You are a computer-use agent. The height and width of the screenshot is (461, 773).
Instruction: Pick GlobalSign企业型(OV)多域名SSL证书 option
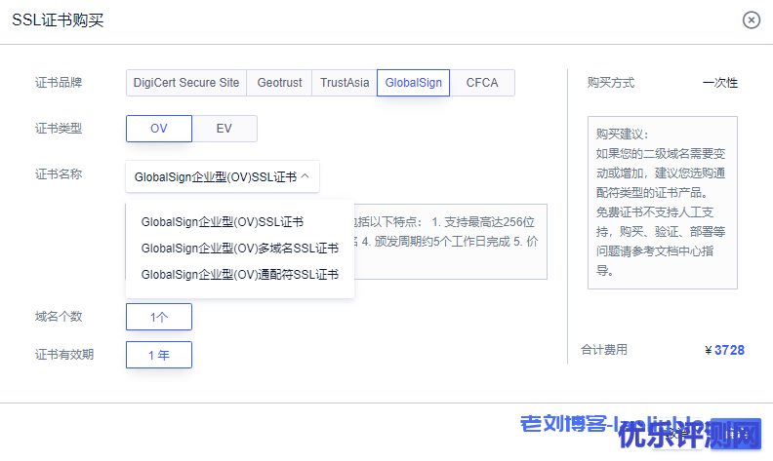point(239,249)
